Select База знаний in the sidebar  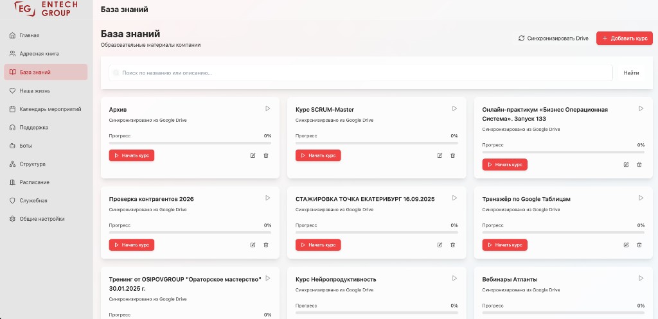(x=46, y=72)
